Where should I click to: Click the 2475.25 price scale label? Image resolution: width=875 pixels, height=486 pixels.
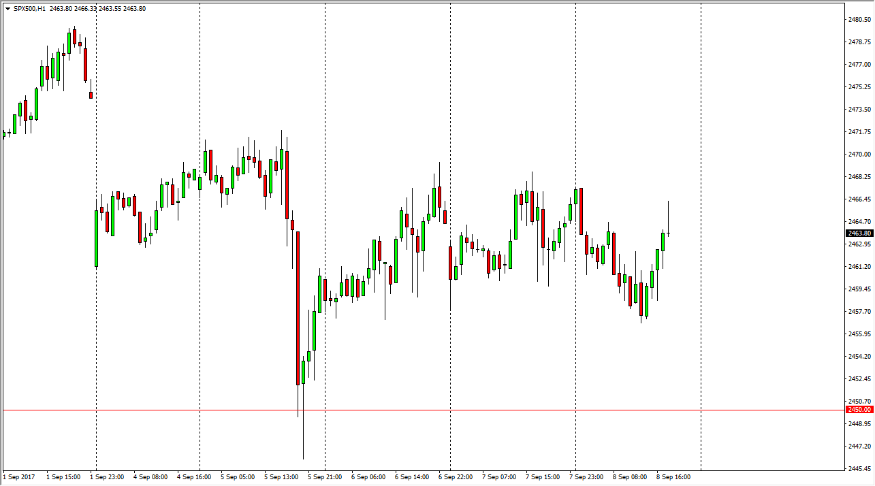[858, 87]
